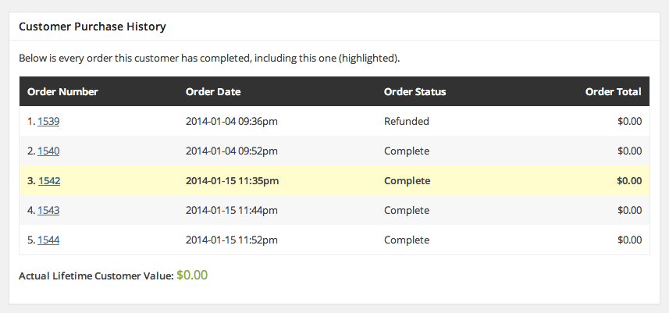Click the date 2014-01-04 09:52pm
The height and width of the screenshot is (313, 669).
tap(232, 151)
